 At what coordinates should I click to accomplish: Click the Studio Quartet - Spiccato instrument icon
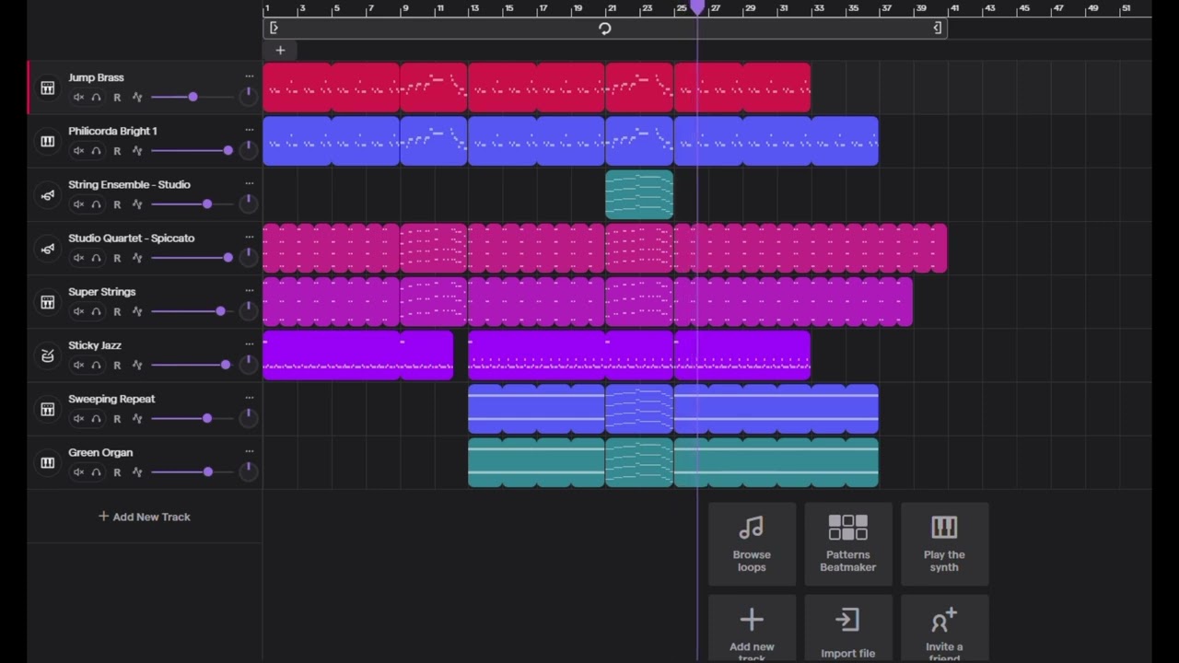point(47,248)
